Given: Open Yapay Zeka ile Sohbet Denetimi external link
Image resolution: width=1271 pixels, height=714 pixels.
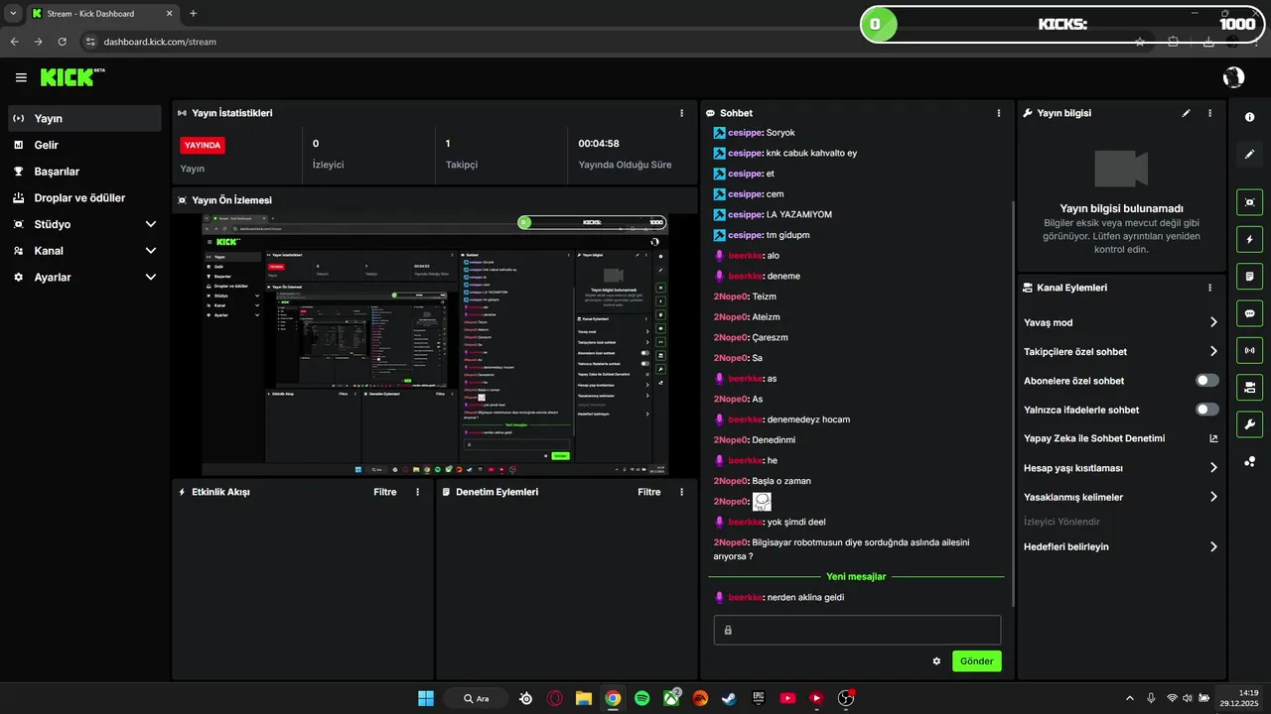Looking at the screenshot, I should pyautogui.click(x=1213, y=438).
